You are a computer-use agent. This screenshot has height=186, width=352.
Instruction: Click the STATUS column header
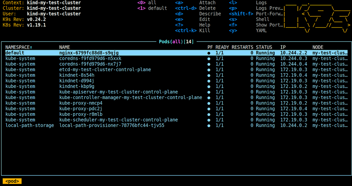click(x=264, y=47)
